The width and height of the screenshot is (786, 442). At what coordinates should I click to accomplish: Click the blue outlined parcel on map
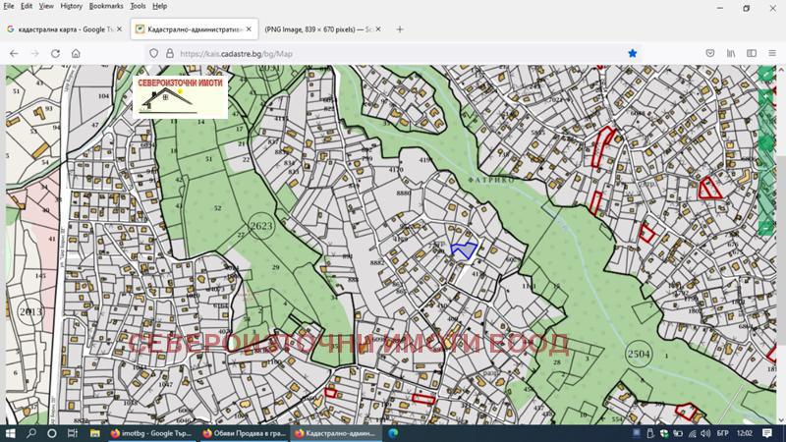coord(463,249)
